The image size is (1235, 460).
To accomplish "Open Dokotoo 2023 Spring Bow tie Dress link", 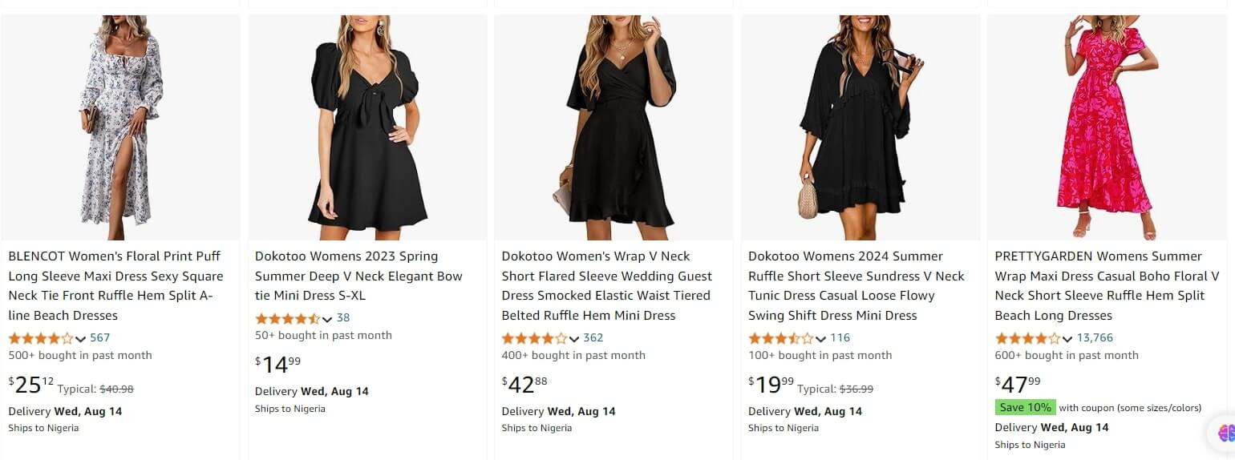I will (358, 276).
